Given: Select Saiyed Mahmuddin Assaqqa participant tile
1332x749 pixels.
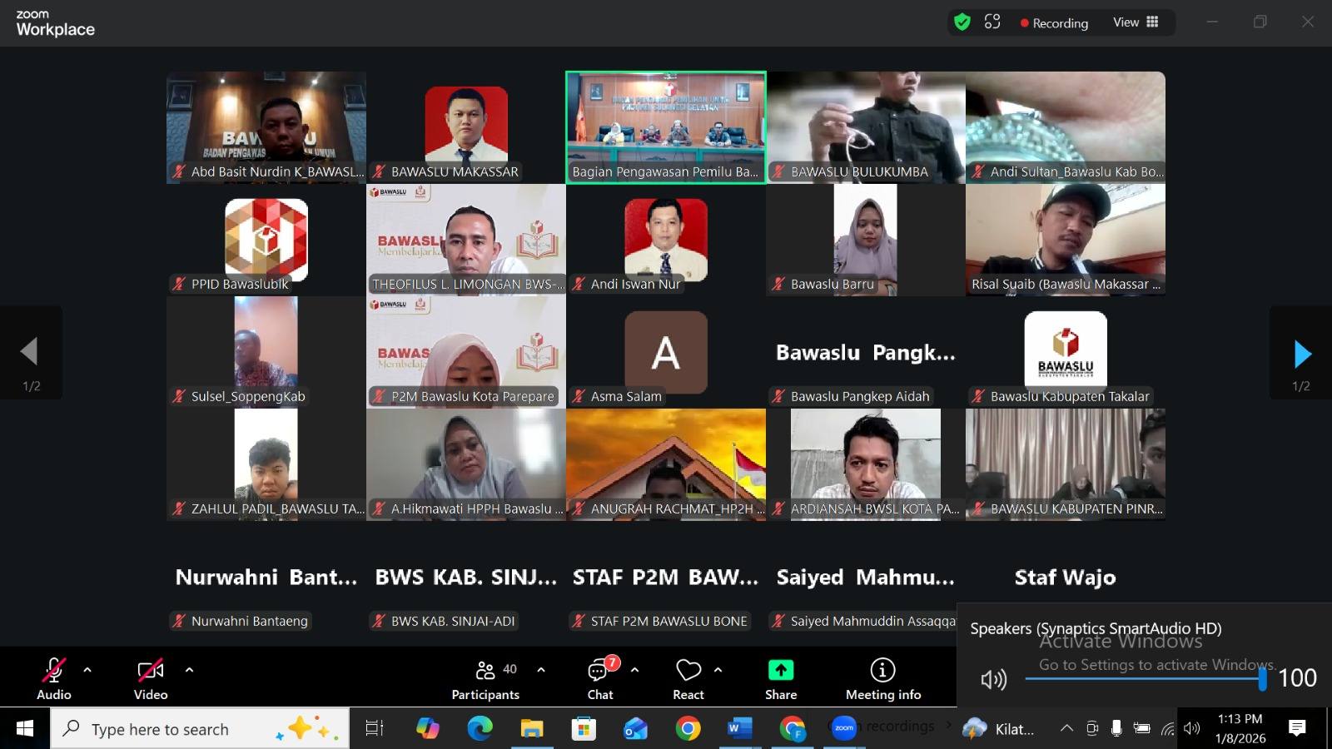Looking at the screenshot, I should pos(866,577).
